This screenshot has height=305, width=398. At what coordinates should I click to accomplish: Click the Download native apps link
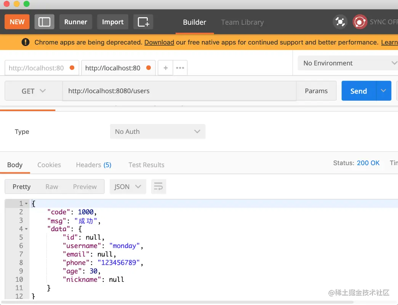tap(159, 42)
